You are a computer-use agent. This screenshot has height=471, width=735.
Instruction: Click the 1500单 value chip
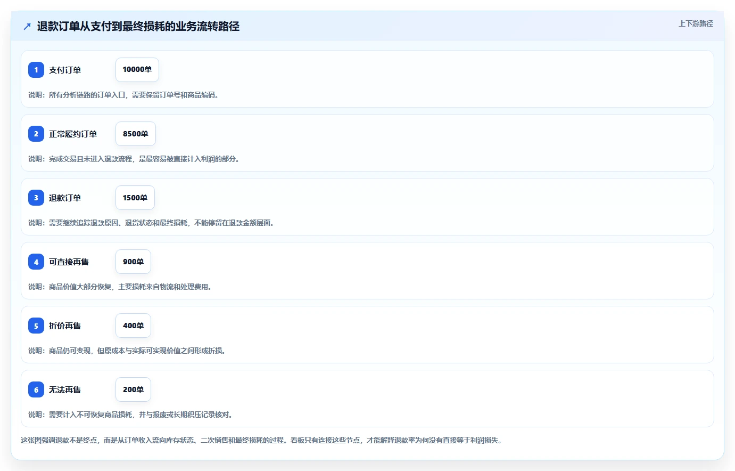pos(135,198)
